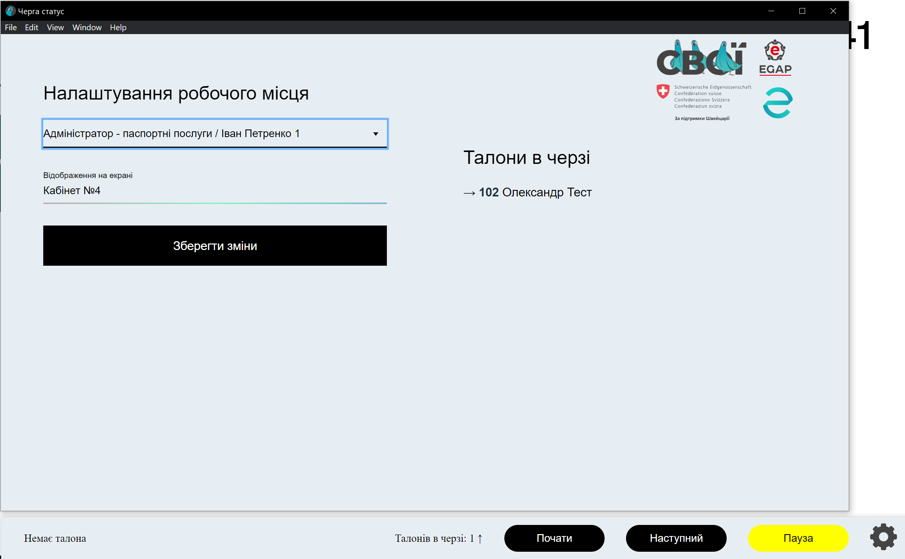Click the teal E-shaped logo
Viewport: 905px width, 559px height.
778,103
